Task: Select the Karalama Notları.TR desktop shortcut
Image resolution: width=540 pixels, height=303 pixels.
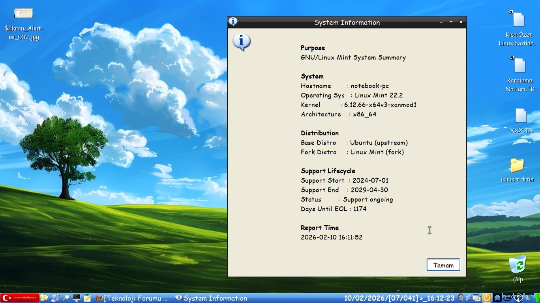Action: (520, 74)
